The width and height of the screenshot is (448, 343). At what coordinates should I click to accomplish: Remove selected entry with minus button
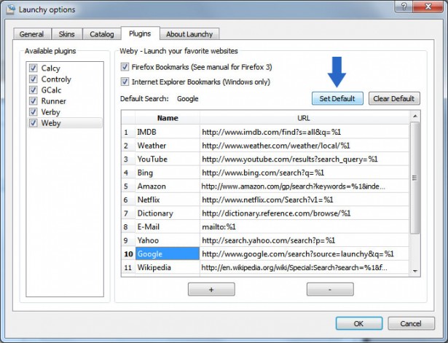(330, 289)
